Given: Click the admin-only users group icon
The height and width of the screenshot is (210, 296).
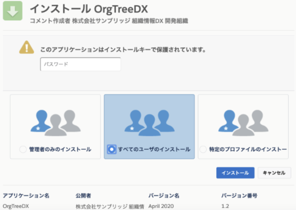Looking at the screenshot, I should 56,123.
